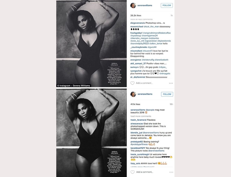This screenshot has height=177, width=231.
Task: Click profile avatar in top post header
Action: click(x=133, y=5)
